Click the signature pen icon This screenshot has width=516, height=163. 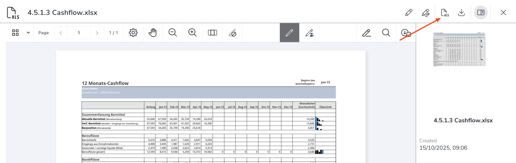[x=366, y=33]
